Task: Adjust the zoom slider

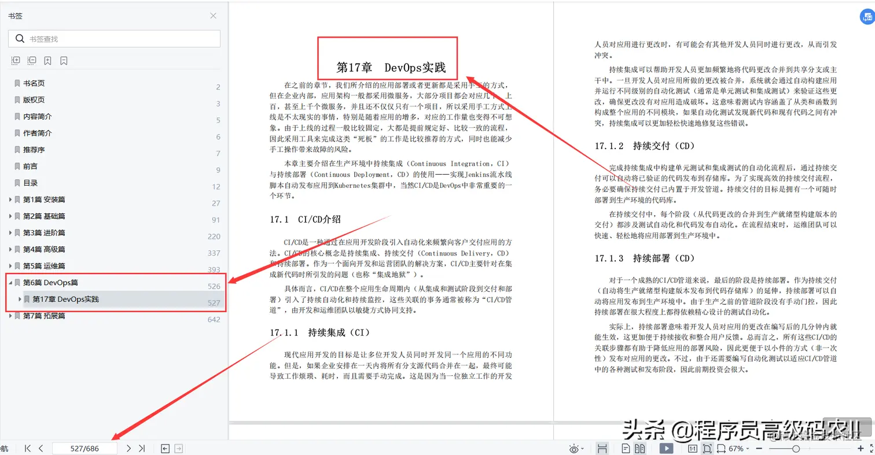Action: 796,448
